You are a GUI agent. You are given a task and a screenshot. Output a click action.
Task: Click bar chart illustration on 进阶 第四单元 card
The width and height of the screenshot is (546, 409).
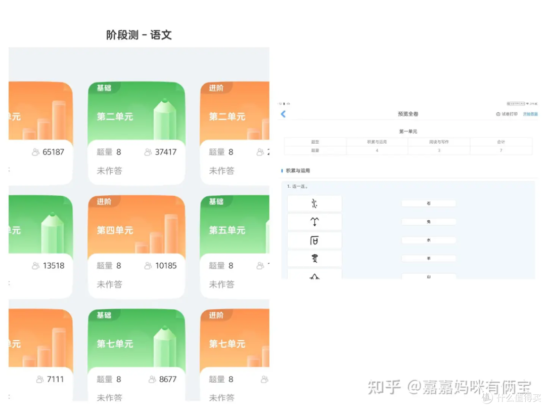[x=157, y=234]
